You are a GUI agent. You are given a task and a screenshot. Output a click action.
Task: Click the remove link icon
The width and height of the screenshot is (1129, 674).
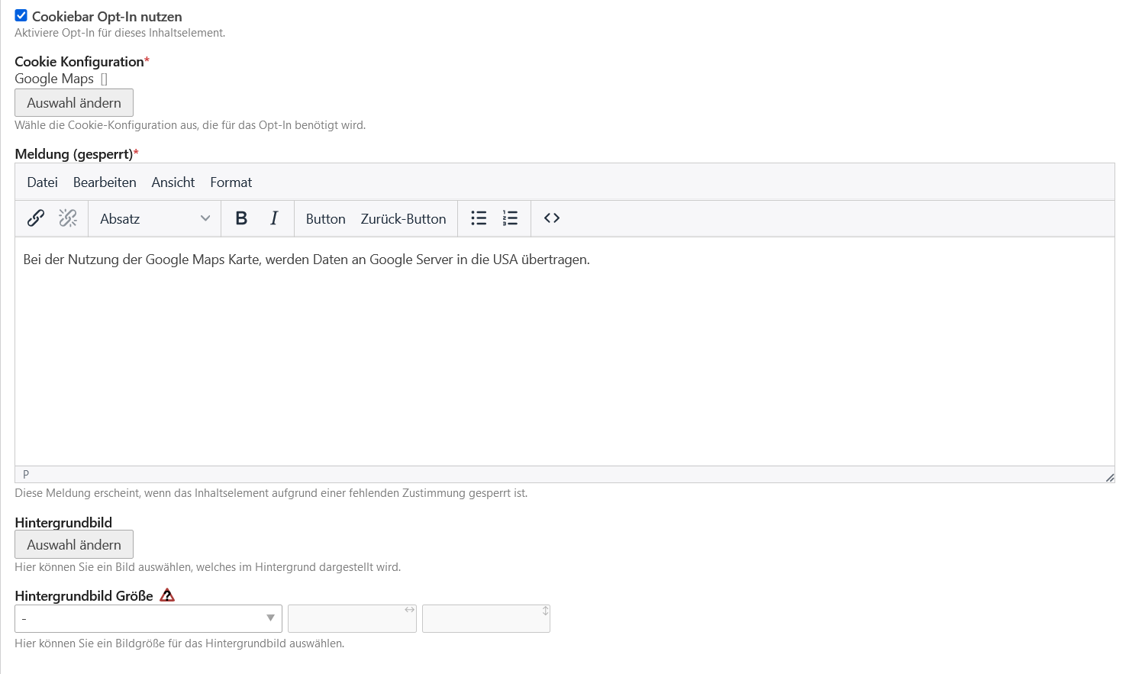68,218
